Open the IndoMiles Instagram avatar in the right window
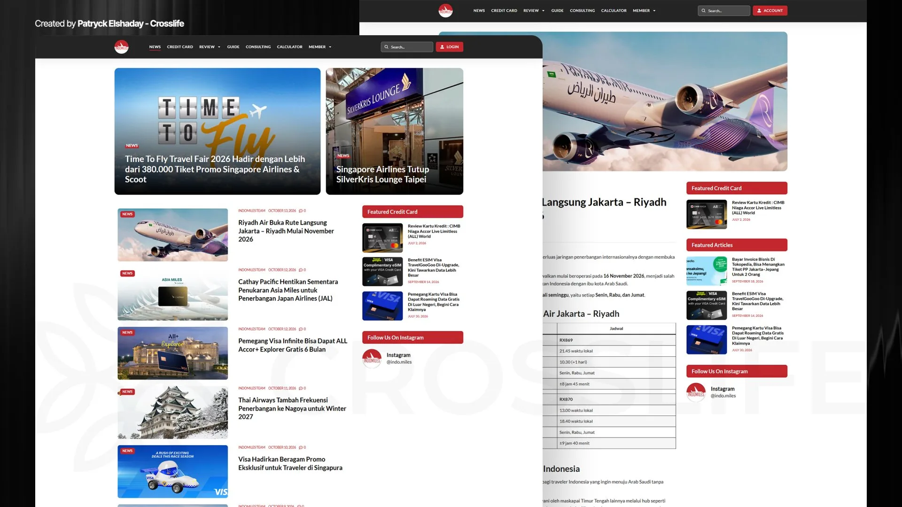902x507 pixels. pos(696,392)
